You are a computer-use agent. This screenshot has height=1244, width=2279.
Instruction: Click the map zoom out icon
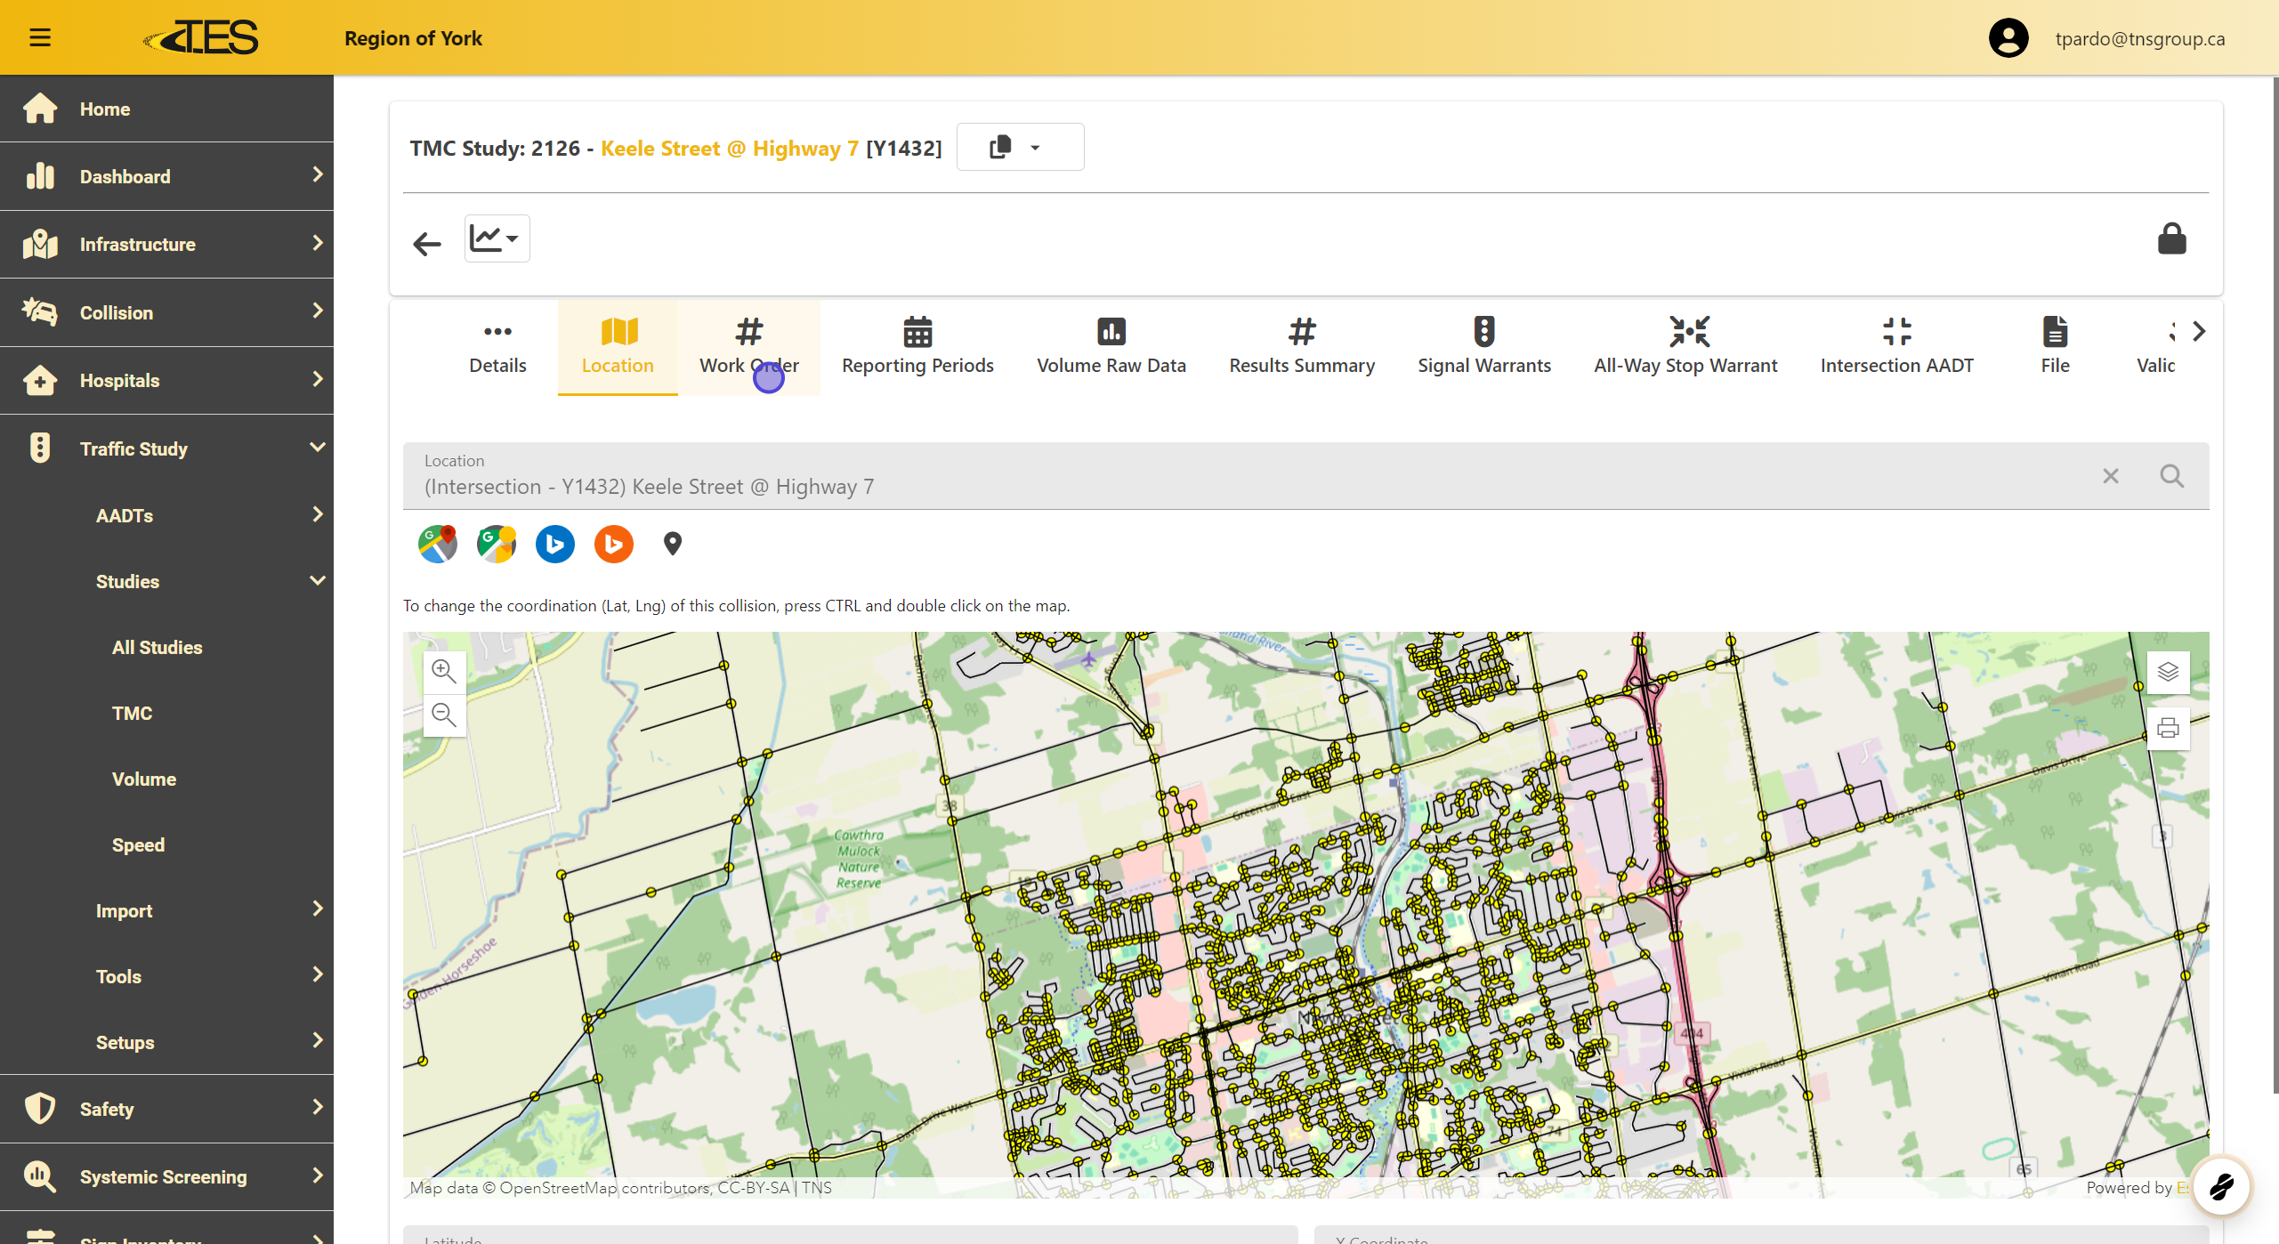(443, 715)
